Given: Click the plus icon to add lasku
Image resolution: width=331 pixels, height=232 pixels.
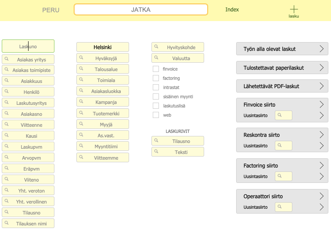Looking at the screenshot, I should pos(294,9).
